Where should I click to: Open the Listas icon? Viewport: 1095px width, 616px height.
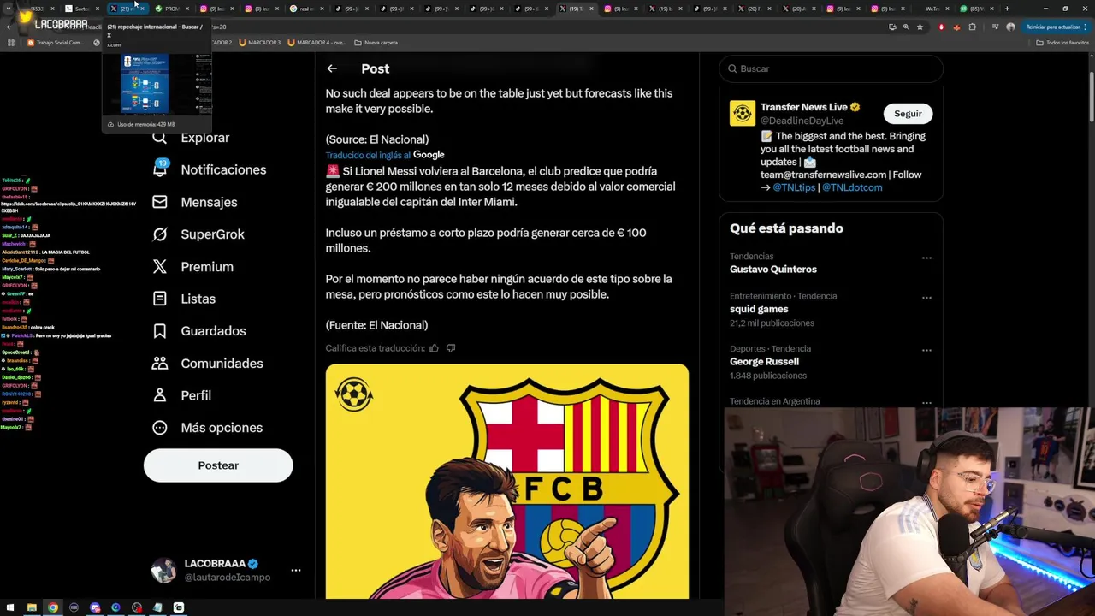160,299
